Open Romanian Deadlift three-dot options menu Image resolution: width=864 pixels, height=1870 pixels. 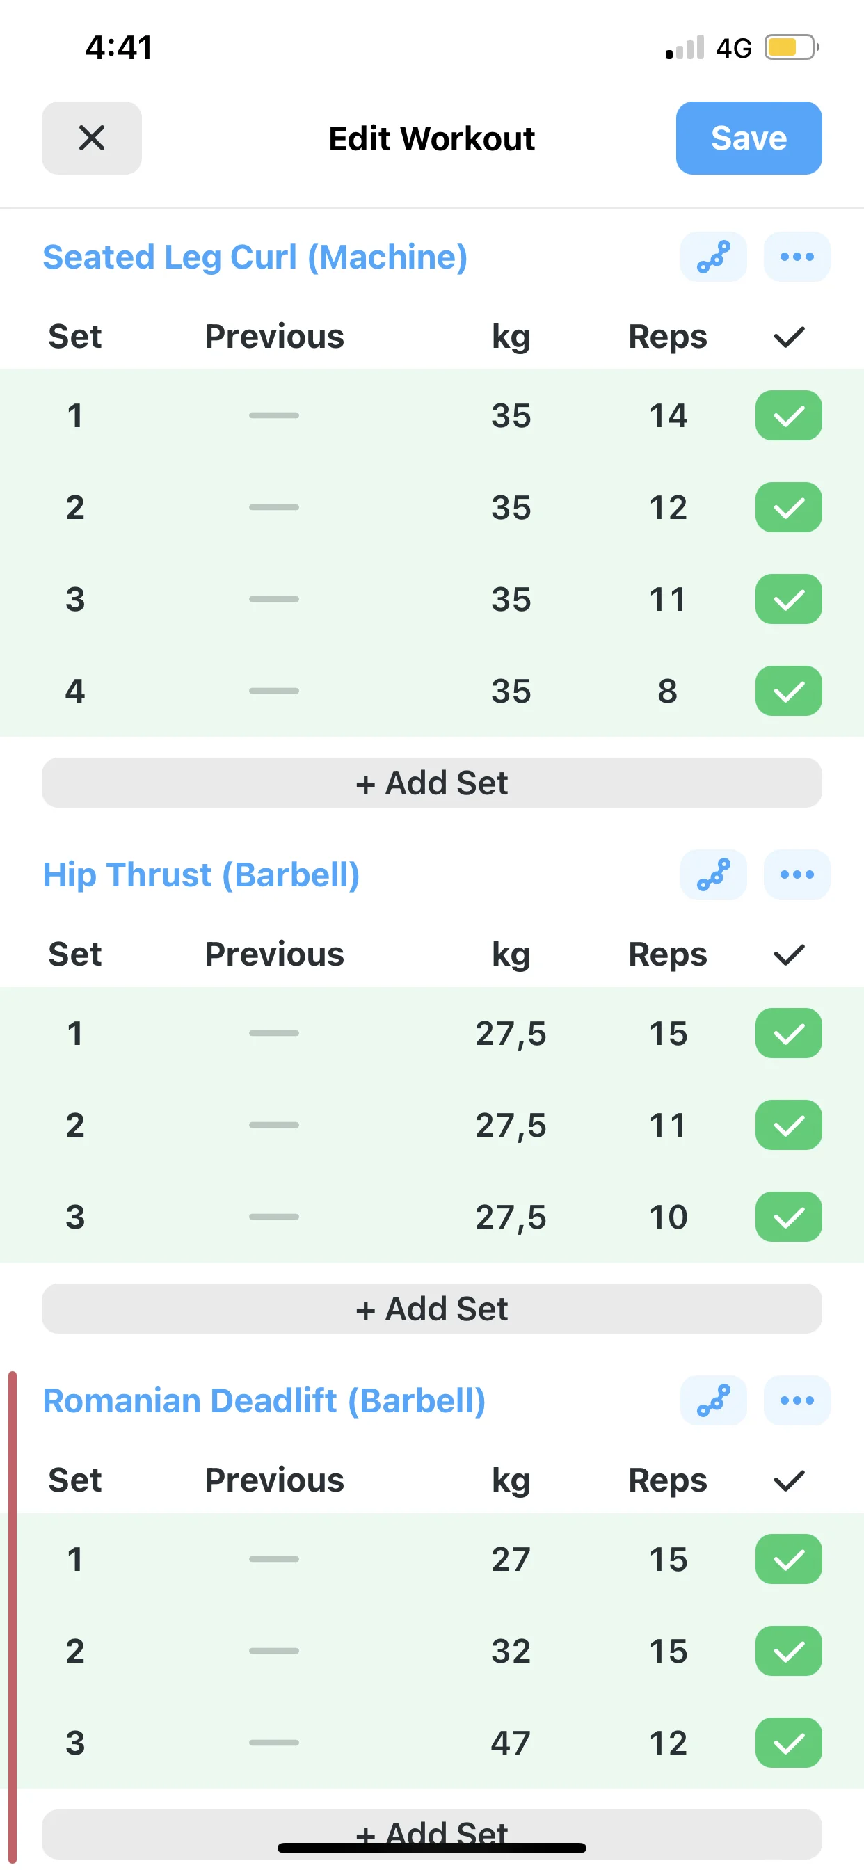[797, 1400]
